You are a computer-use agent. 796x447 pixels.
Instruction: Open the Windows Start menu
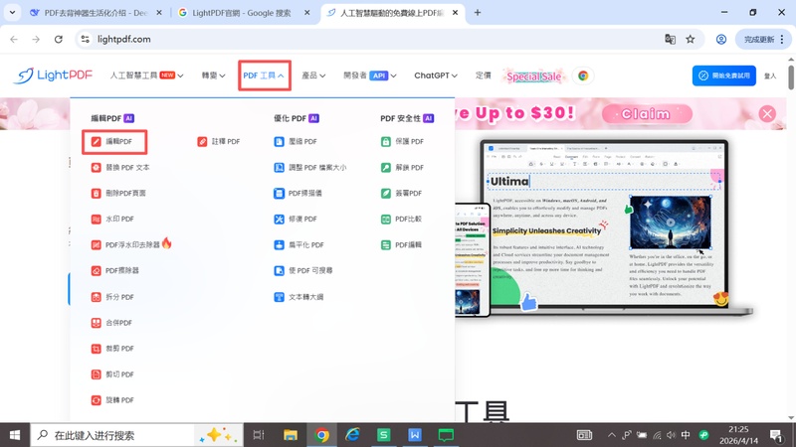point(15,435)
